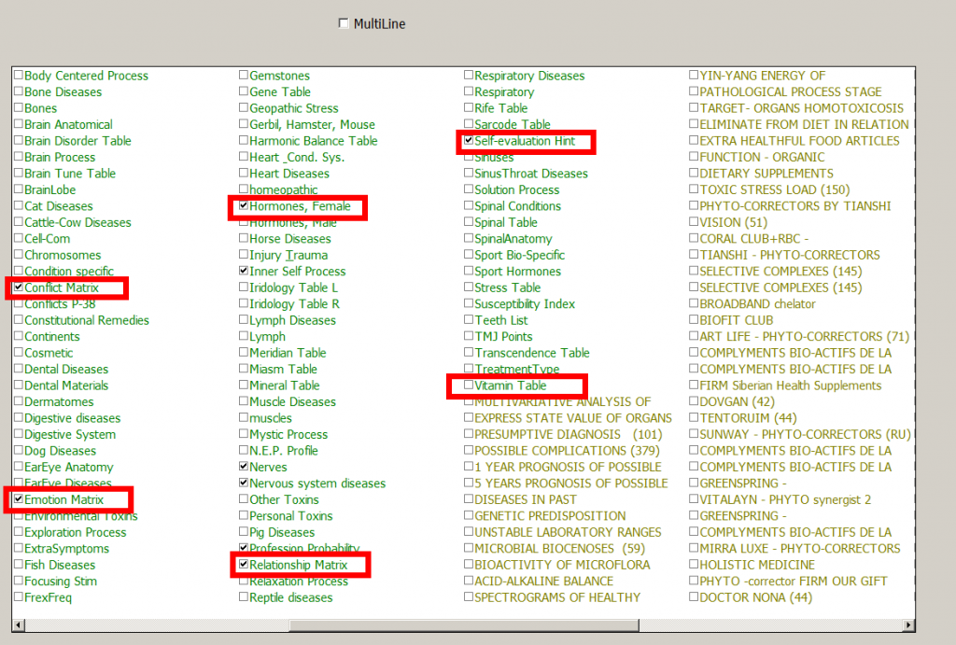956x645 pixels.
Task: Uncheck Inner Self Process
Action: click(x=244, y=272)
